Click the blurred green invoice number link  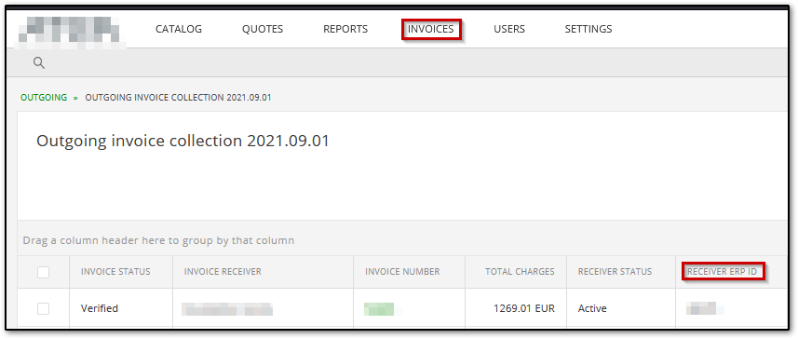click(x=379, y=309)
